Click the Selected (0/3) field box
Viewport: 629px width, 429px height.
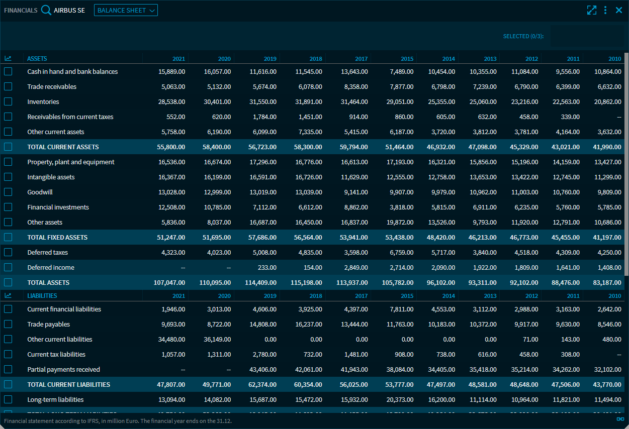click(x=587, y=36)
